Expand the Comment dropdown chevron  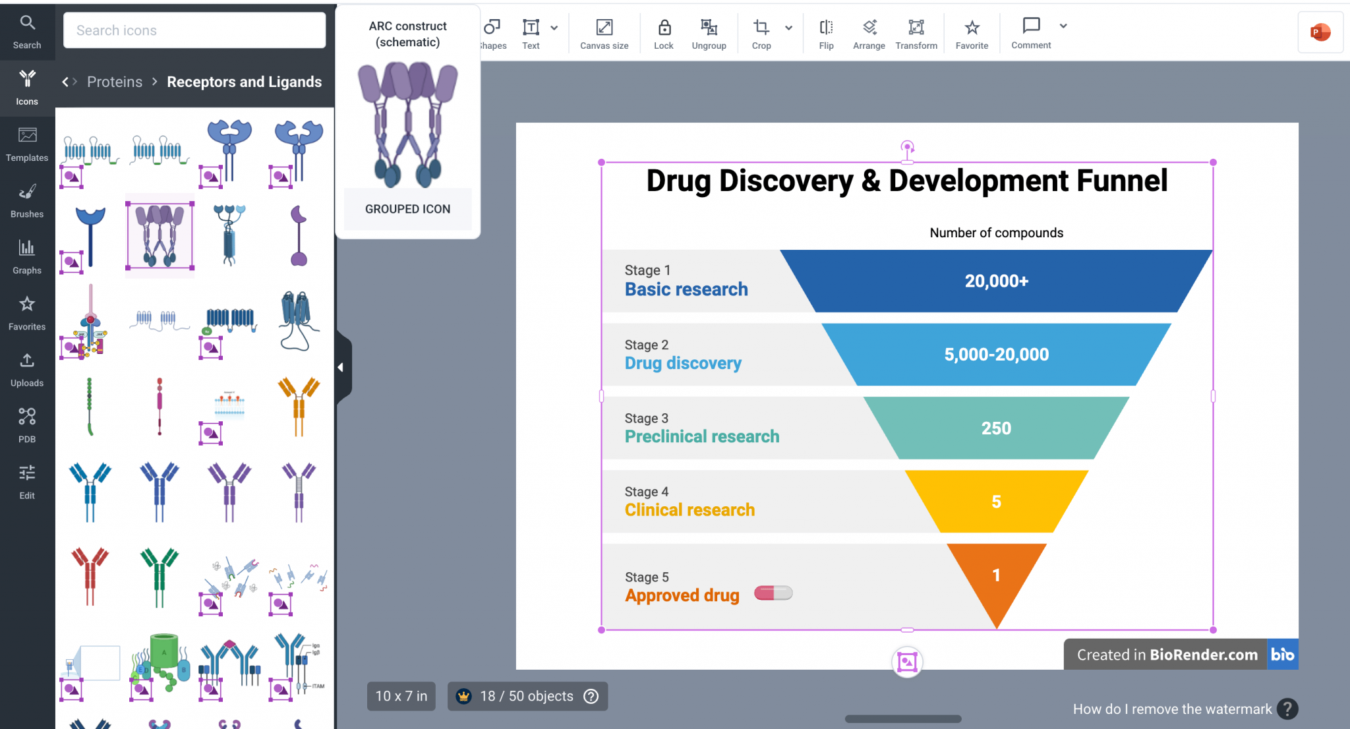(1063, 26)
